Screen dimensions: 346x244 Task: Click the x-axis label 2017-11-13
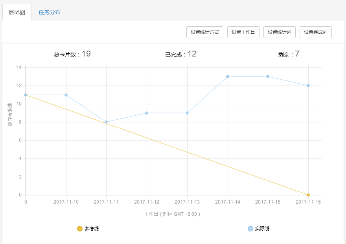click(x=187, y=202)
